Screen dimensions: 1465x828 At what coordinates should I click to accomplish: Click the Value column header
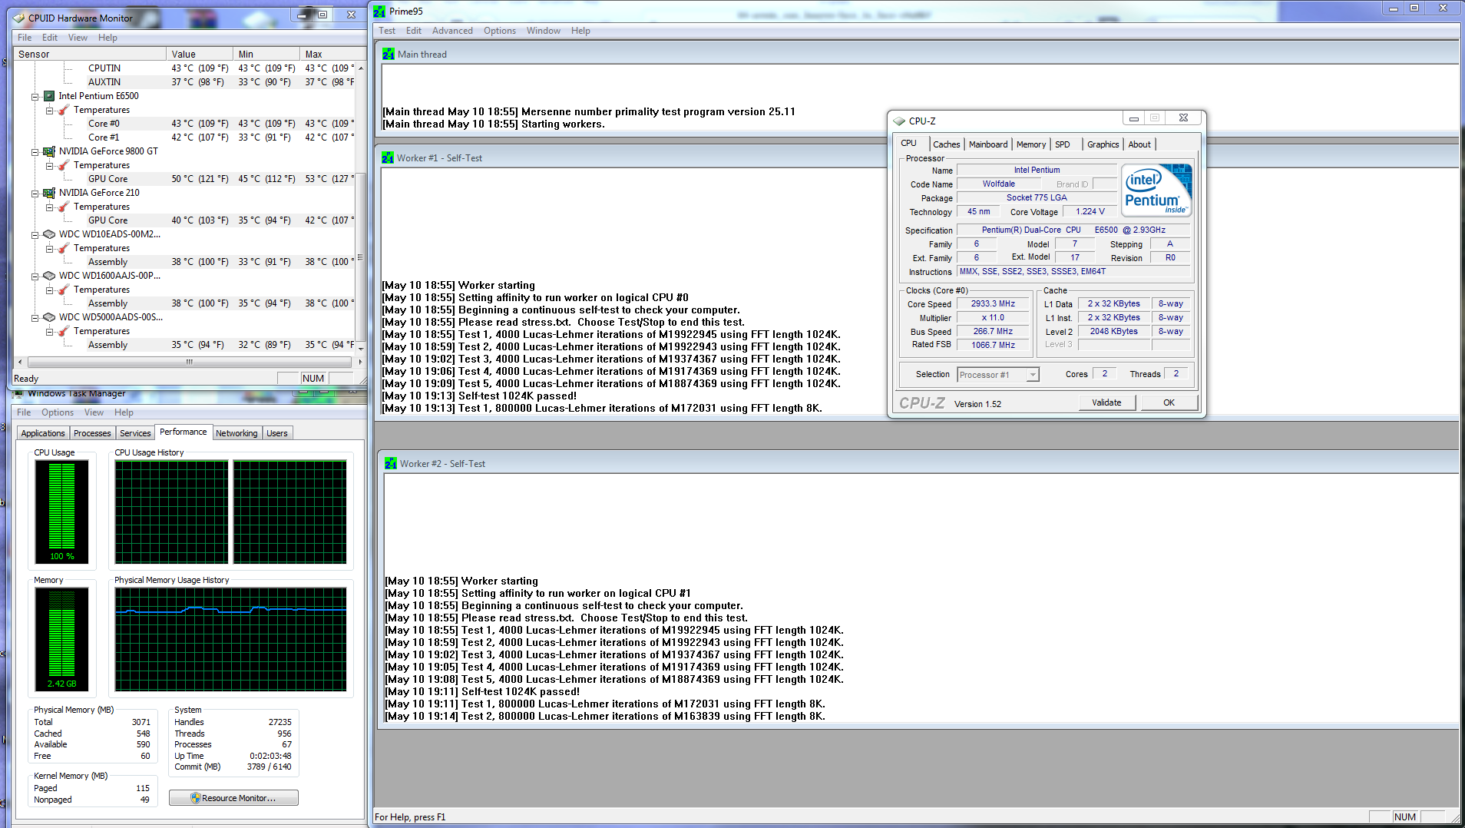tap(200, 54)
